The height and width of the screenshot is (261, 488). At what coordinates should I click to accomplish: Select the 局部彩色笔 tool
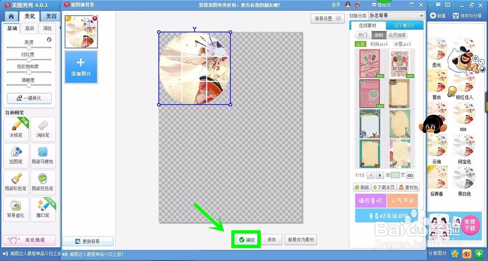[x=16, y=182]
